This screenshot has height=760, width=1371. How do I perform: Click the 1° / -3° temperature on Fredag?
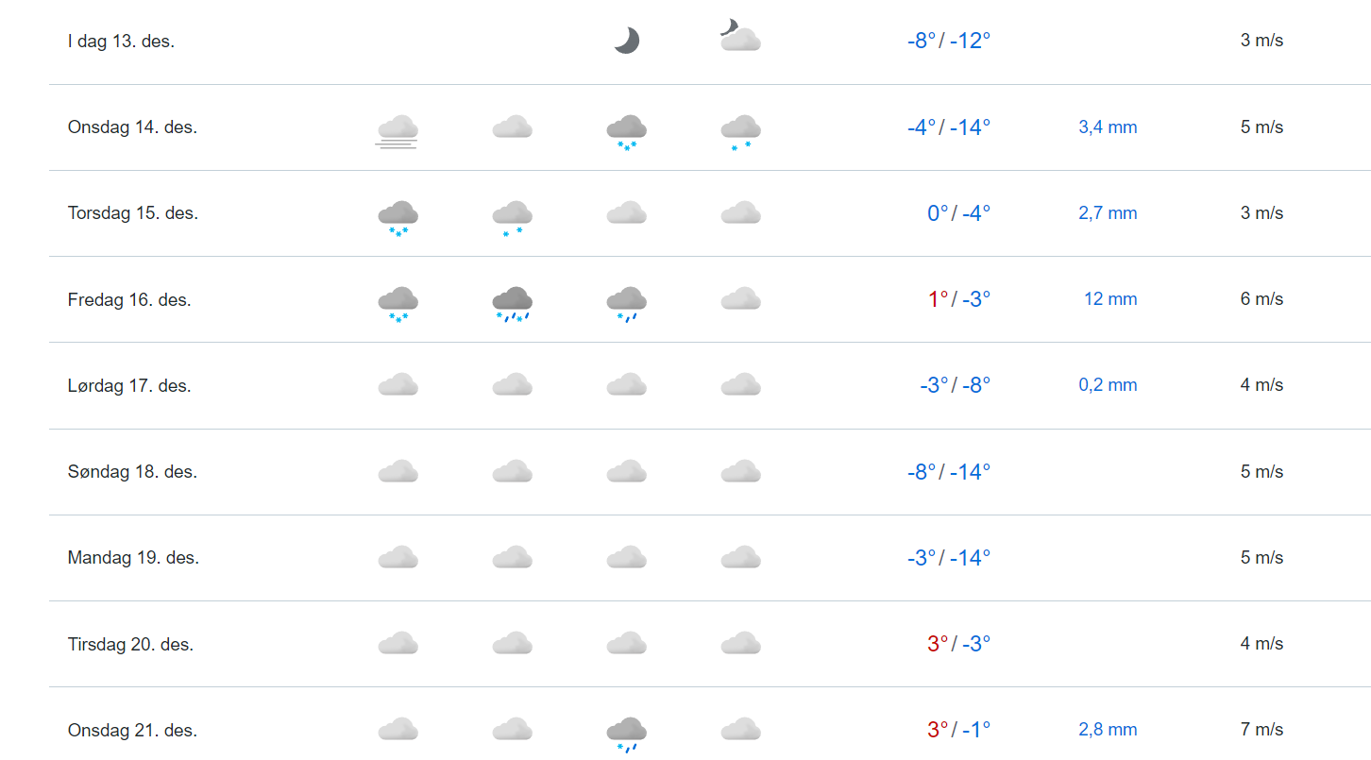(x=958, y=299)
